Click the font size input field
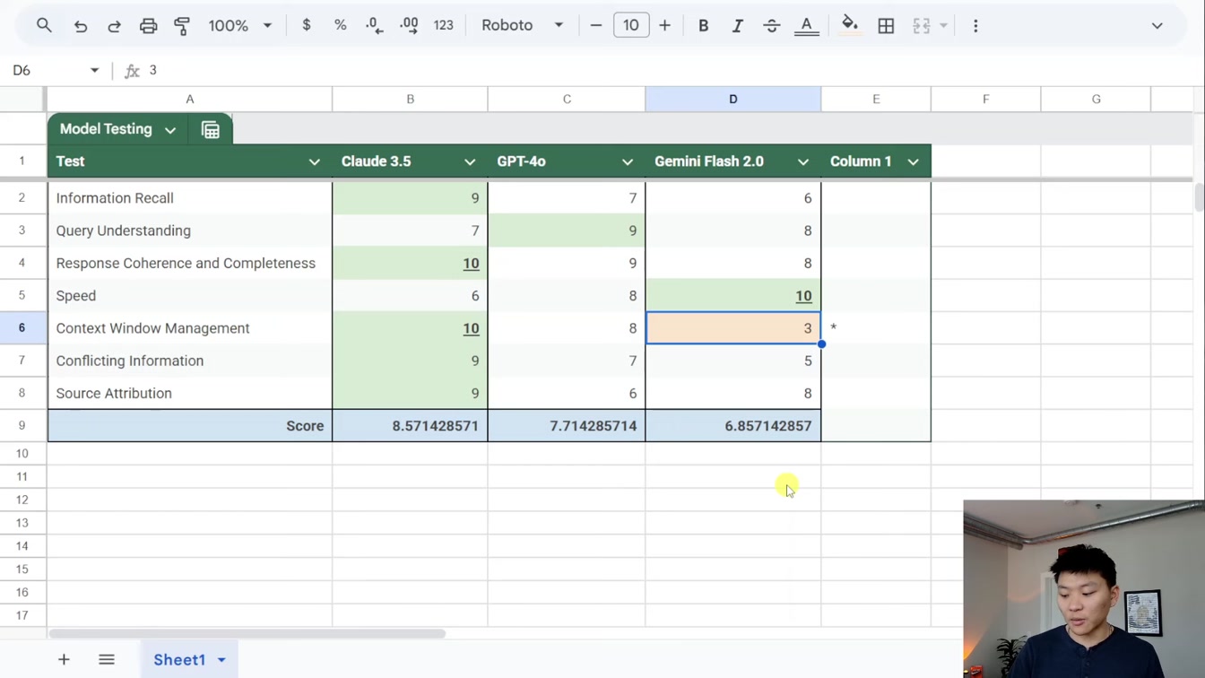Image resolution: width=1205 pixels, height=678 pixels. coord(631,26)
